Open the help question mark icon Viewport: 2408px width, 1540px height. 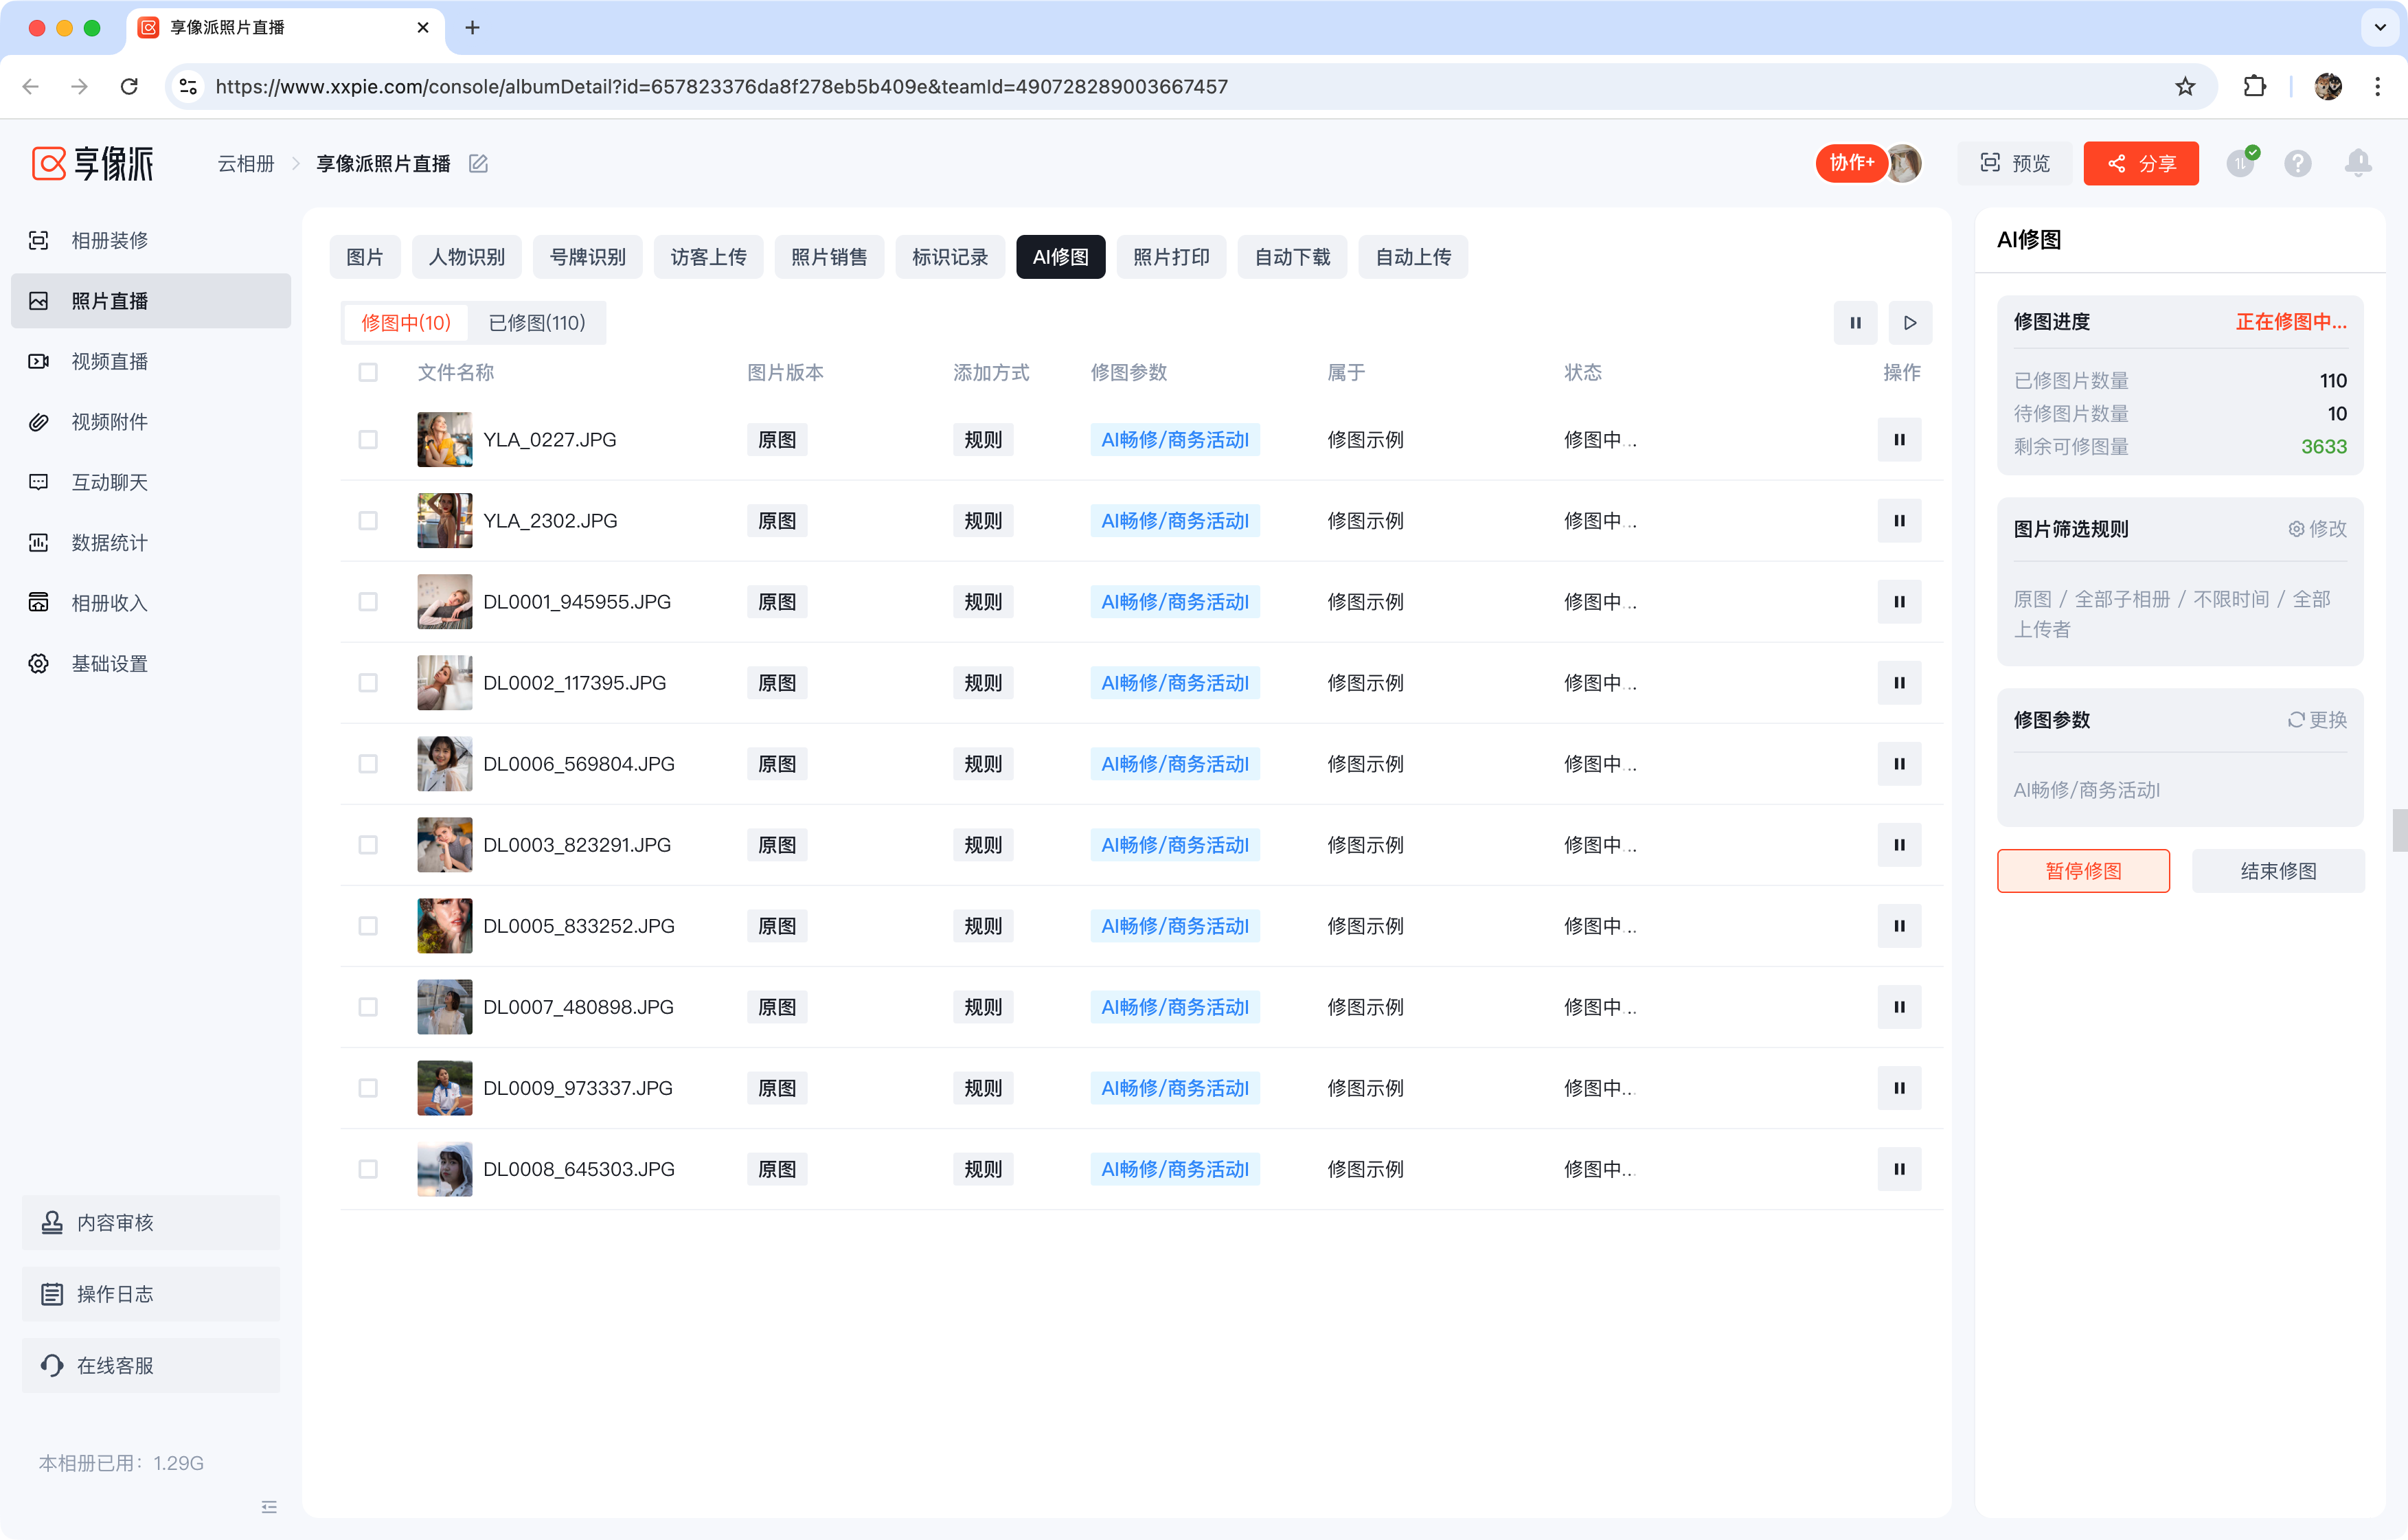click(2297, 163)
